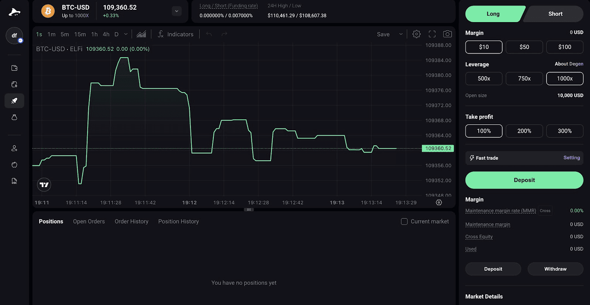Select $50 margin option
Image resolution: width=590 pixels, height=305 pixels.
(x=525, y=47)
